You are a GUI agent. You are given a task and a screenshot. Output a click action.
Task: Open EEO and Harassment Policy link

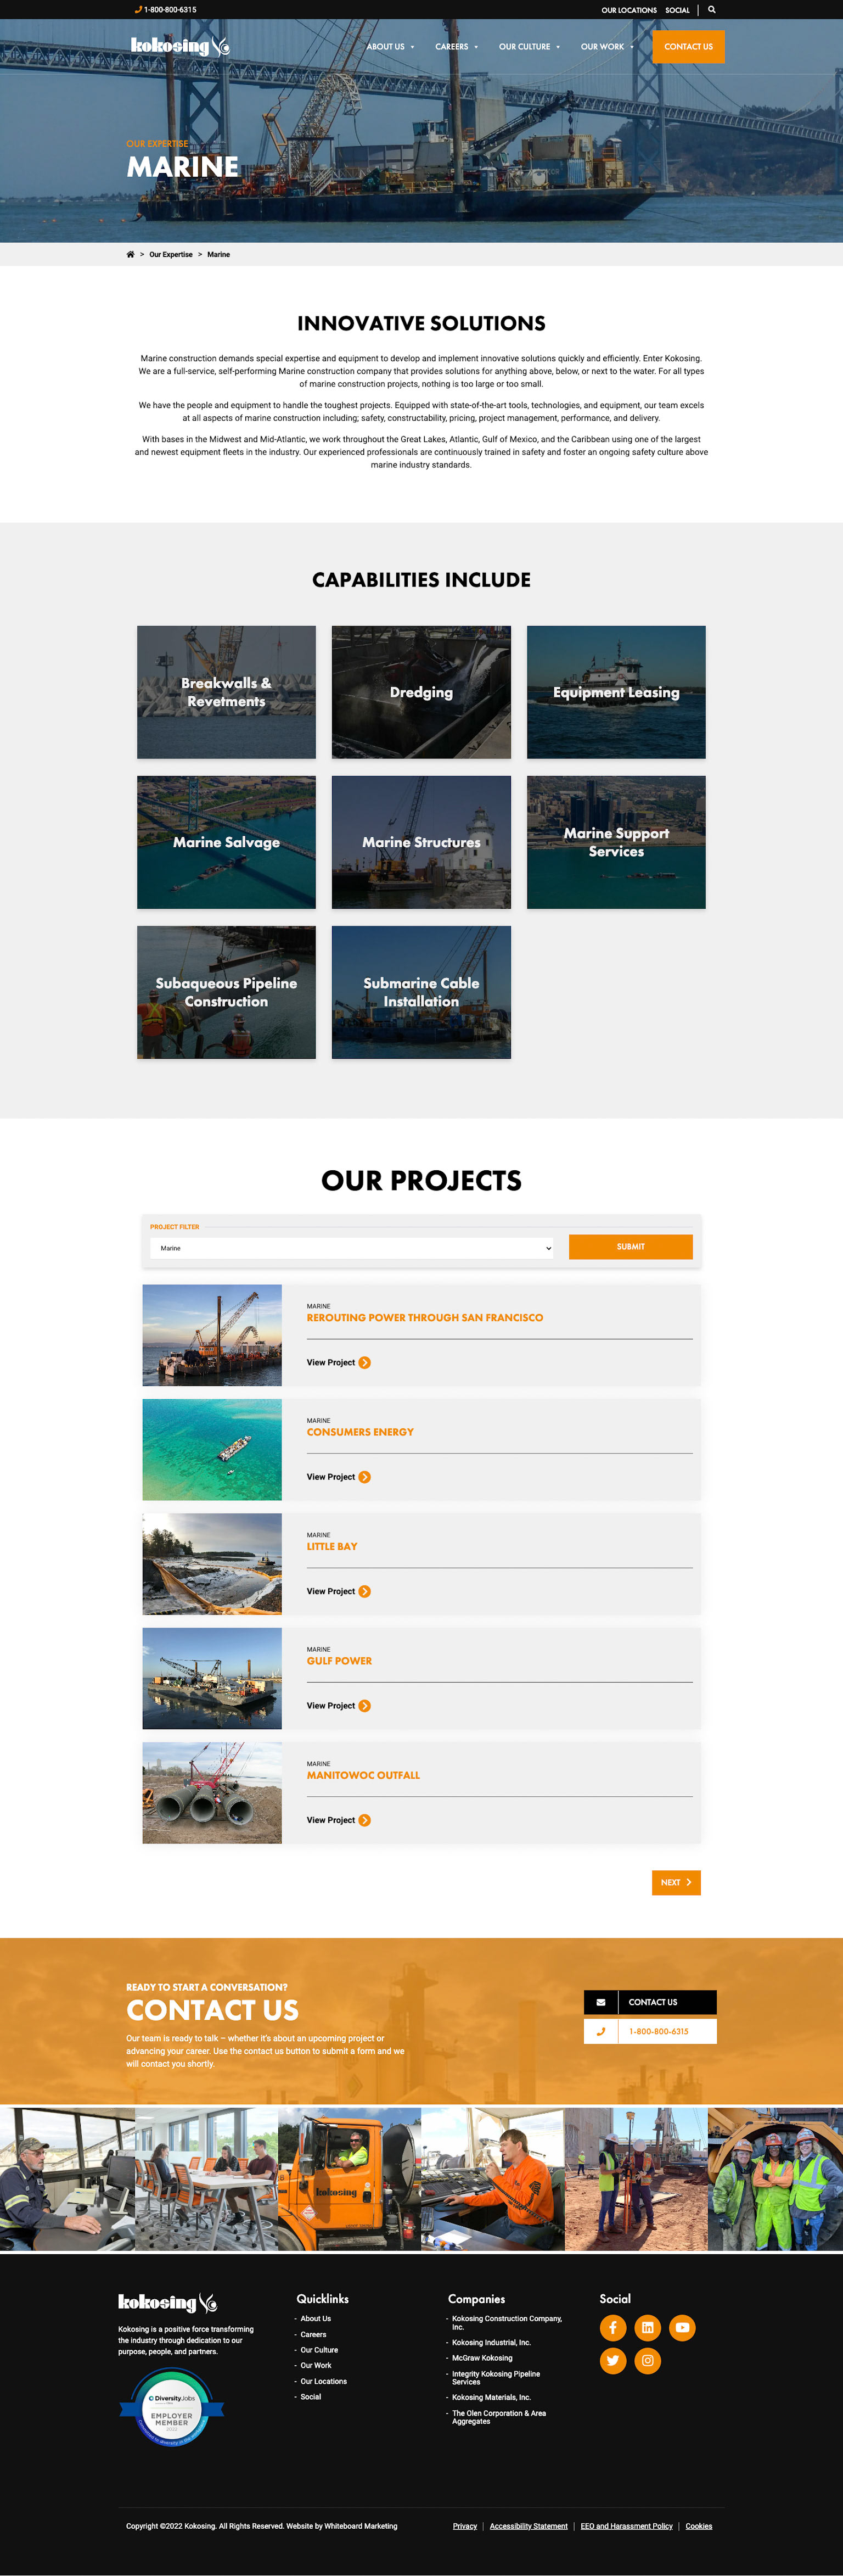click(627, 2526)
